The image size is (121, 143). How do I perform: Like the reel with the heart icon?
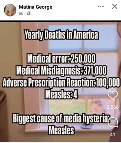pos(113,95)
